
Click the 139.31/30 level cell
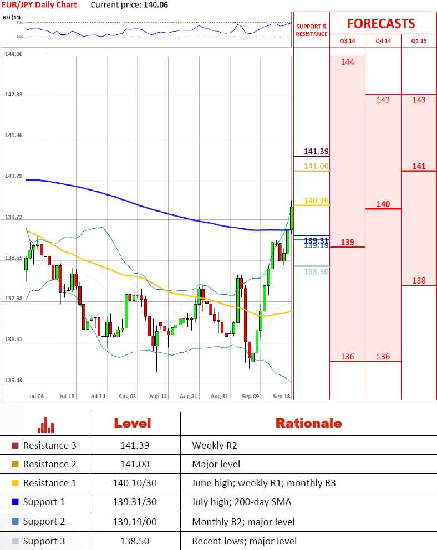point(135,502)
